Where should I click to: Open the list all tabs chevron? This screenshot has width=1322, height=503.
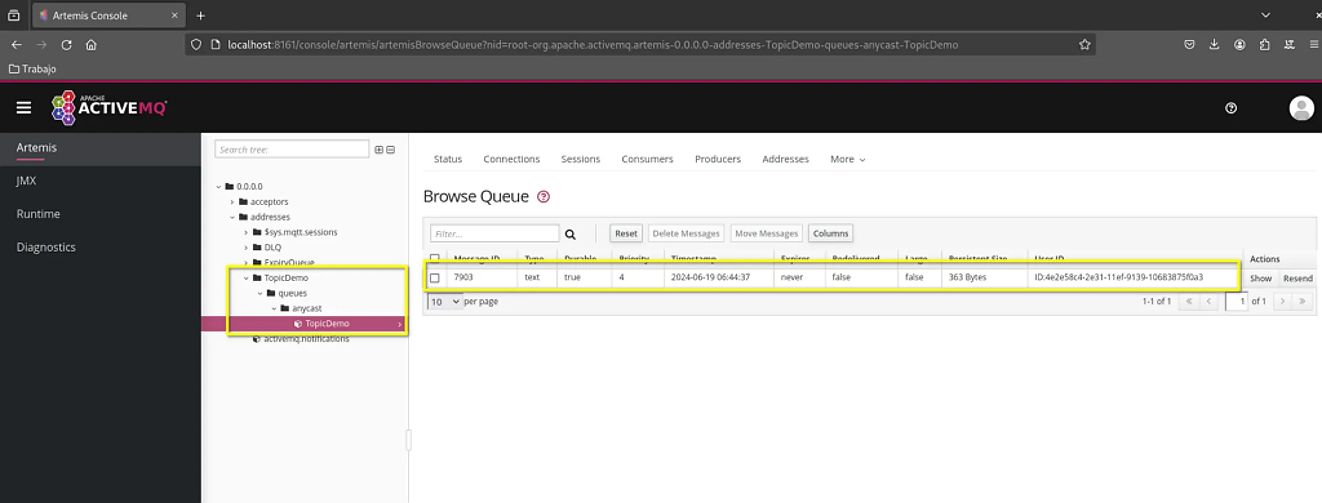(x=1265, y=15)
